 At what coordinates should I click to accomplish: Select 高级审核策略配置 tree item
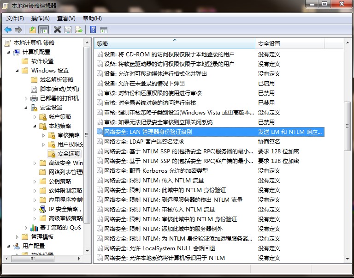(x=66, y=218)
